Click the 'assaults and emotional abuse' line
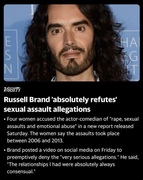This screenshot has height=180, width=143. [x=70, y=126]
